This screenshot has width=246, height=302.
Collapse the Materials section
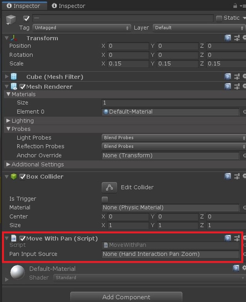[8, 94]
